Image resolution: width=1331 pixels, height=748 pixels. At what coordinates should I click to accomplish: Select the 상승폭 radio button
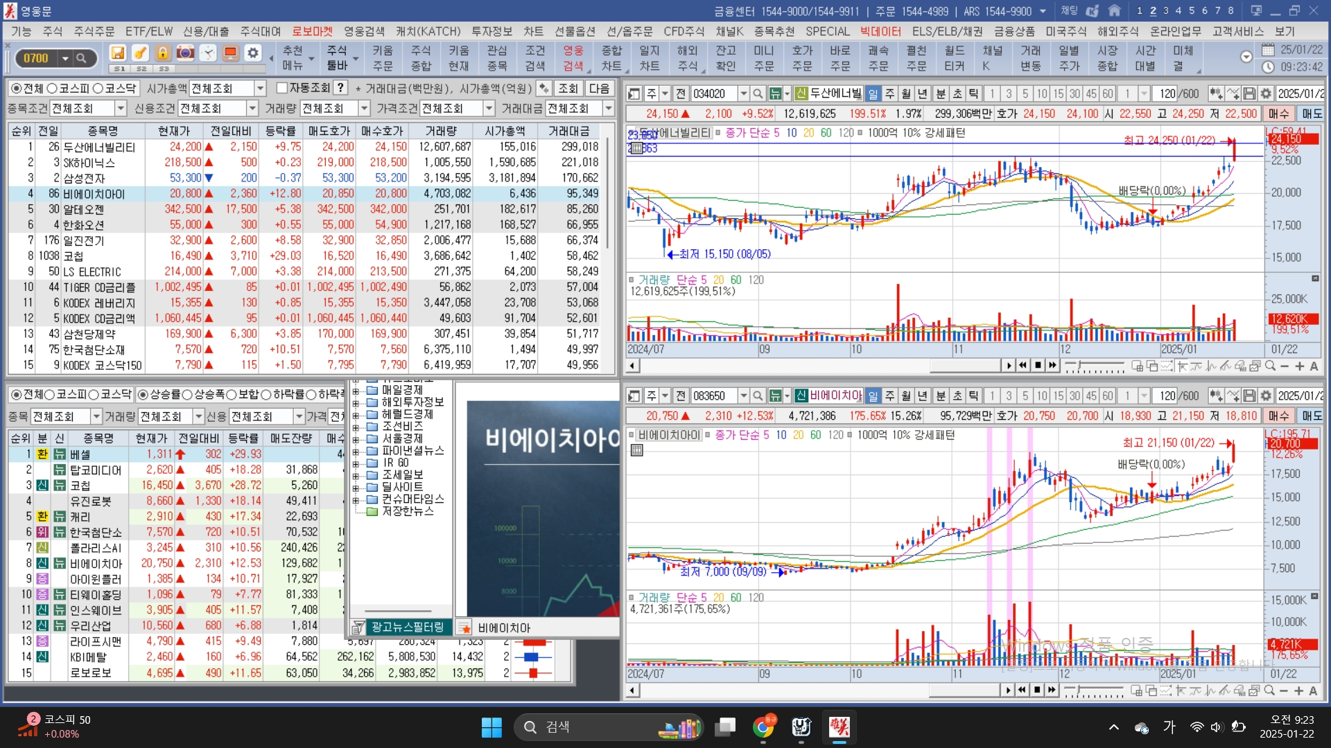tap(188, 395)
